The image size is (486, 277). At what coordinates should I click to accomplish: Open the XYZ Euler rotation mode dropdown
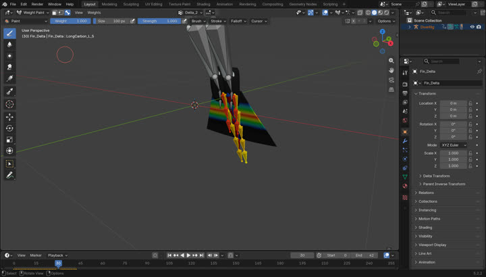tap(454, 145)
